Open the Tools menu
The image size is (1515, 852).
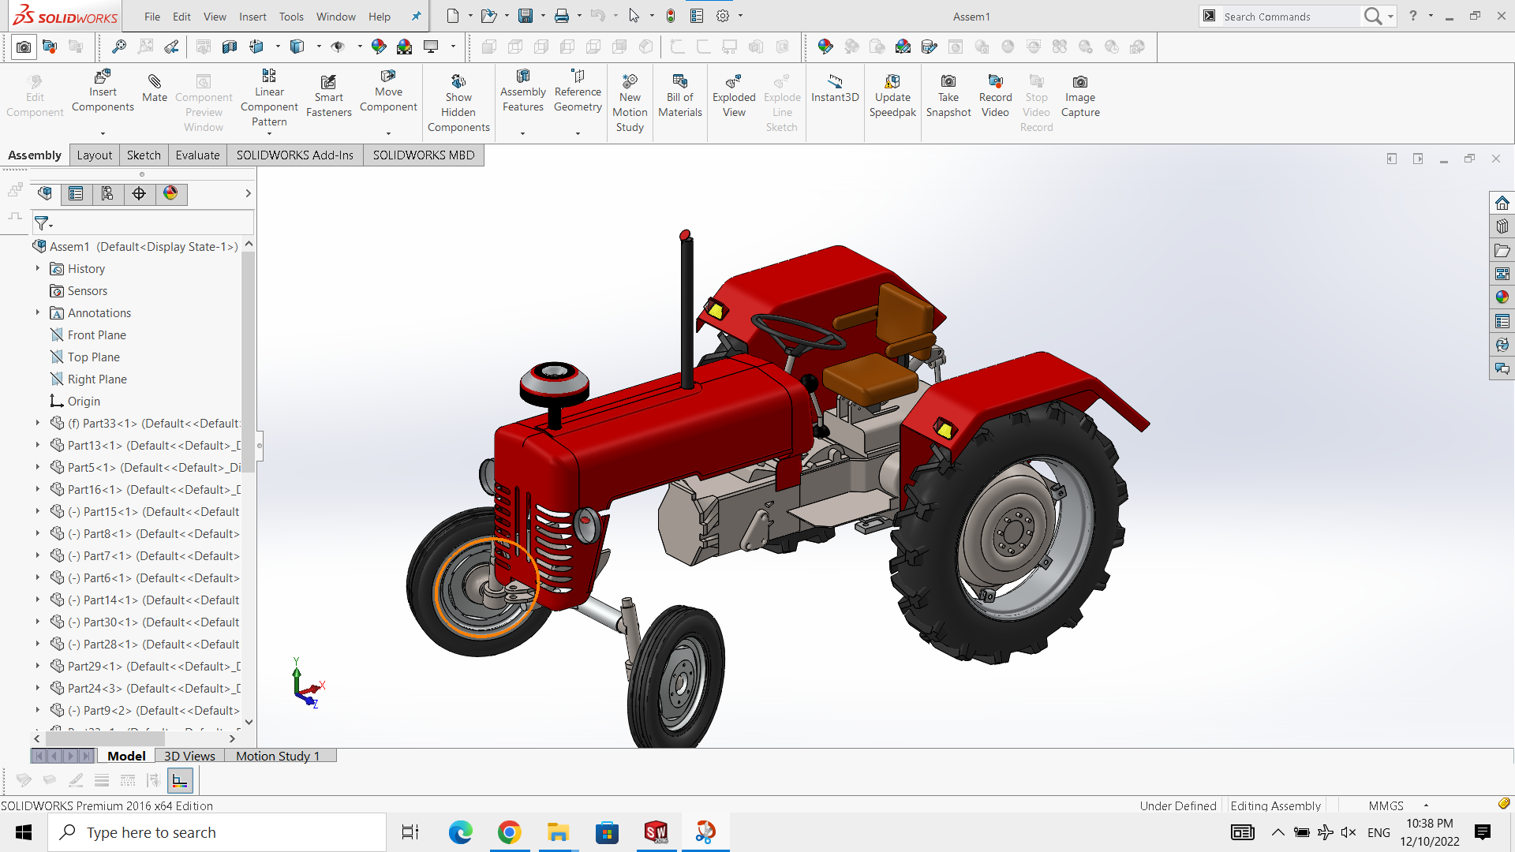click(291, 17)
